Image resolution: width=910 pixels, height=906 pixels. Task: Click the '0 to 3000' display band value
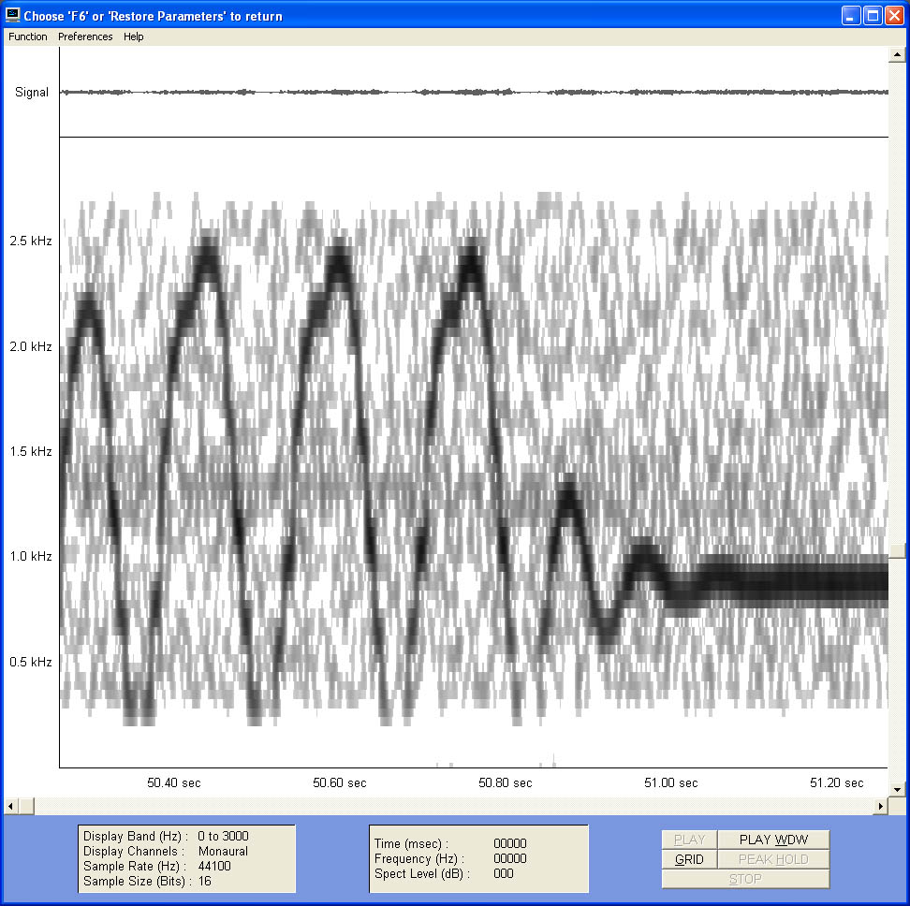[223, 836]
